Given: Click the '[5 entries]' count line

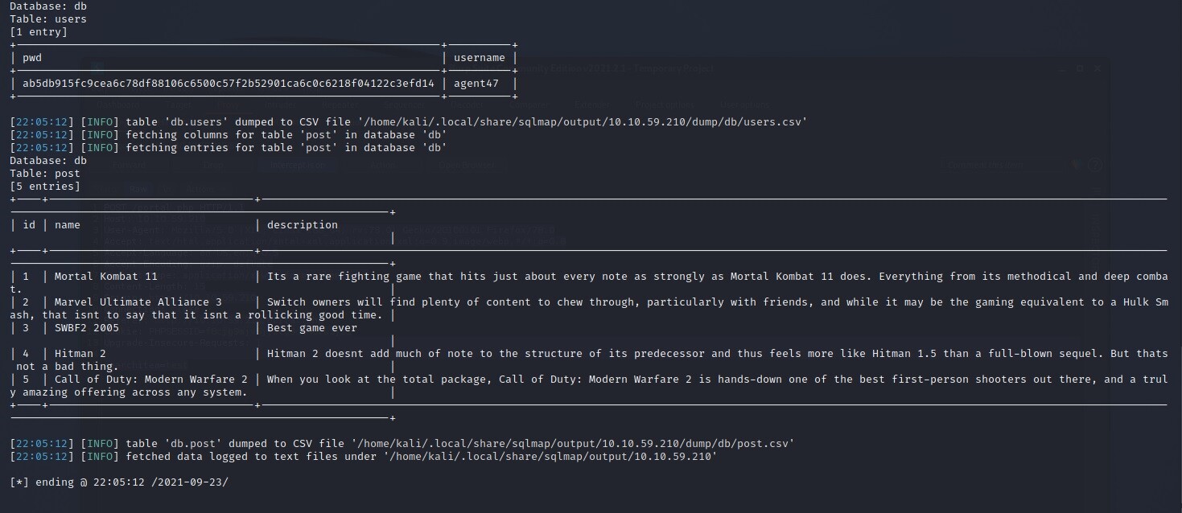Looking at the screenshot, I should 45,187.
